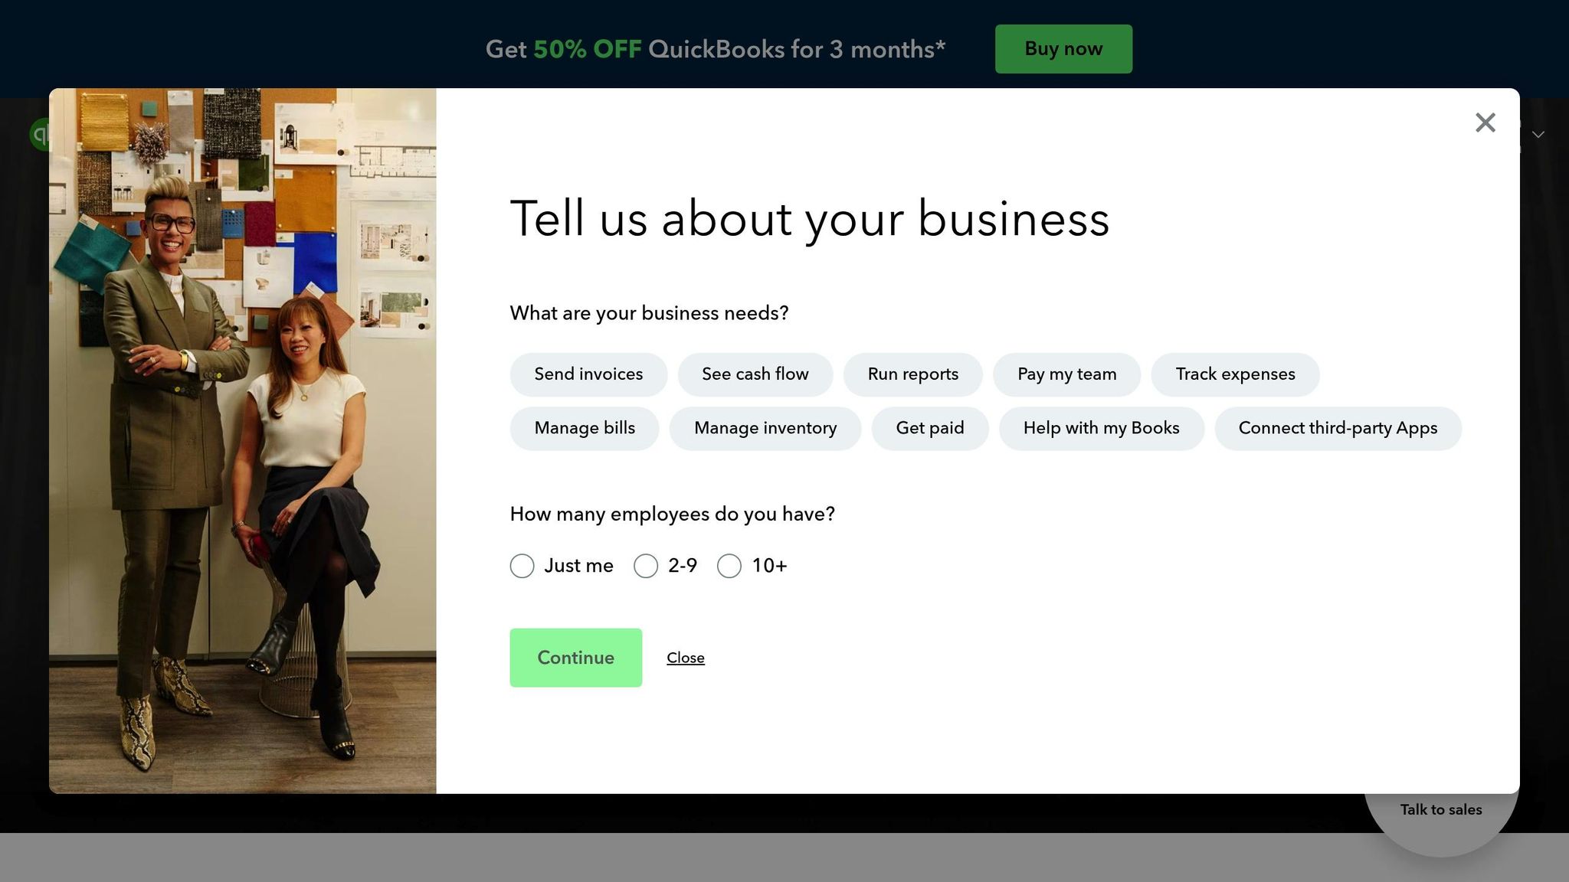This screenshot has width=1569, height=882.
Task: Click the Close text link
Action: point(686,657)
